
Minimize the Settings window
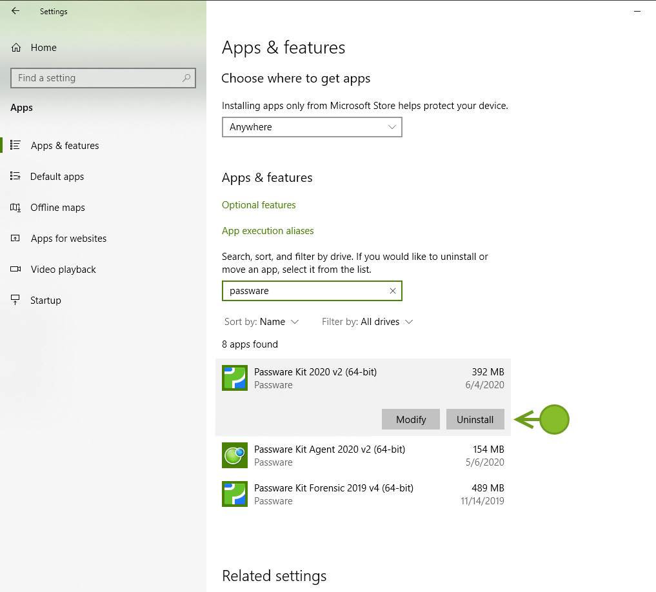[637, 12]
